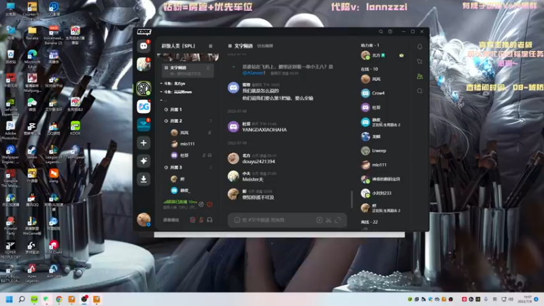Click the add server plus button
The width and height of the screenshot is (544, 306).
click(143, 143)
